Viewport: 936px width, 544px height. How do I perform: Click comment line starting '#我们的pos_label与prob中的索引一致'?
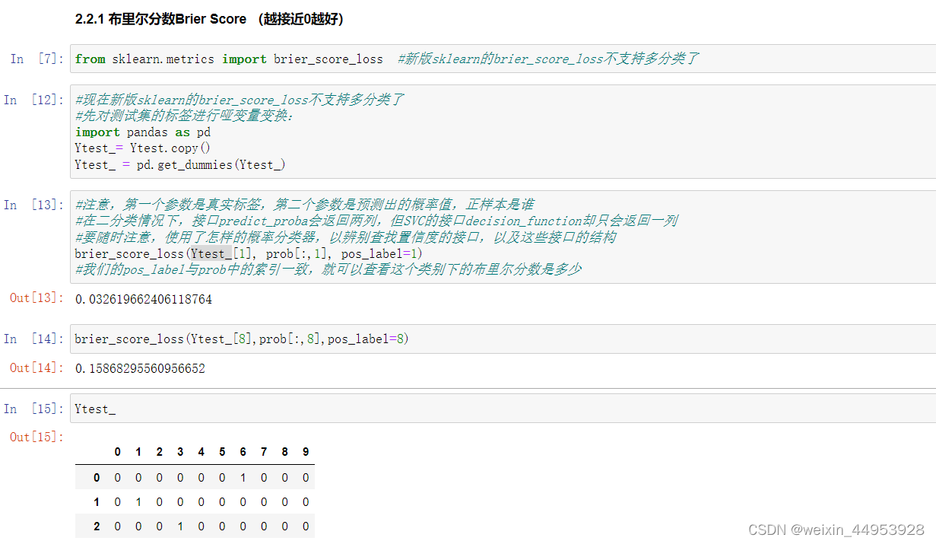pyautogui.click(x=328, y=269)
